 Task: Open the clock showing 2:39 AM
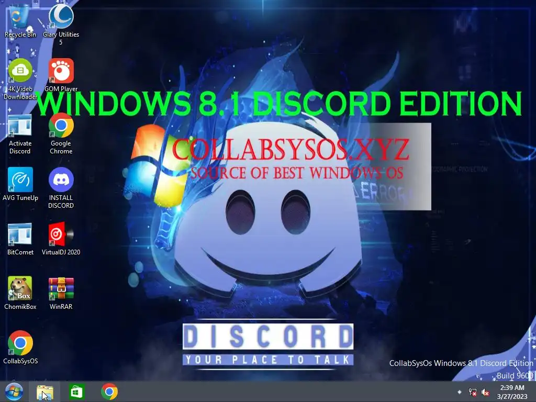tap(512, 392)
